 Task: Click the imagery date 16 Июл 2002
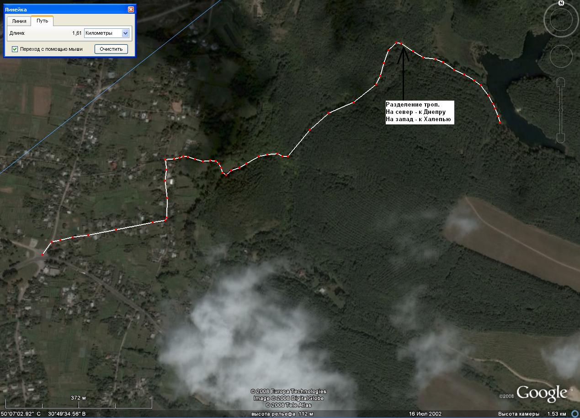425,414
